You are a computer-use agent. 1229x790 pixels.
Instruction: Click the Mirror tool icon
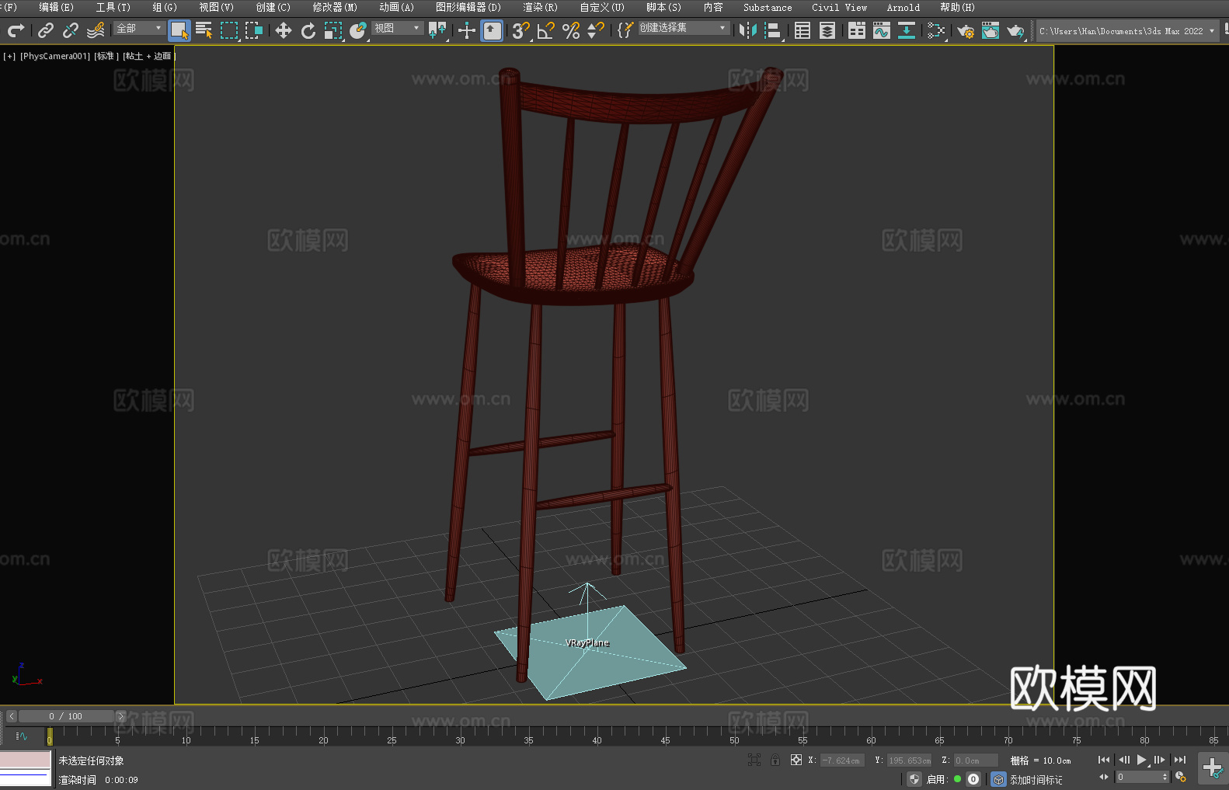(748, 30)
